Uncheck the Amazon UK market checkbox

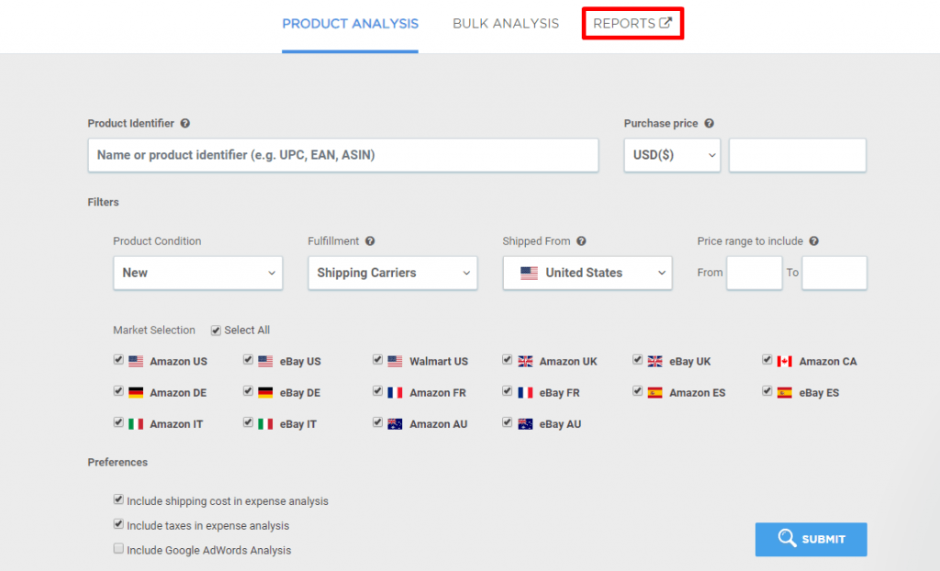tap(507, 359)
